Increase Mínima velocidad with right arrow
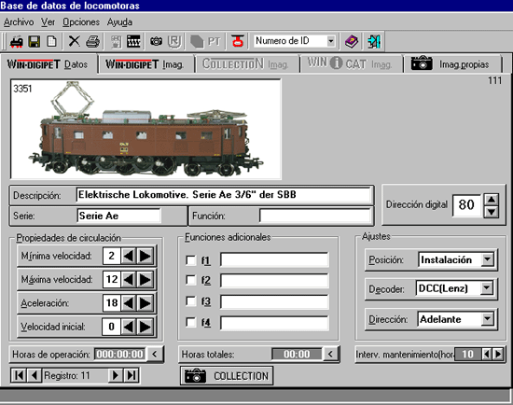Image resolution: width=513 pixels, height=405 pixels. pos(145,256)
